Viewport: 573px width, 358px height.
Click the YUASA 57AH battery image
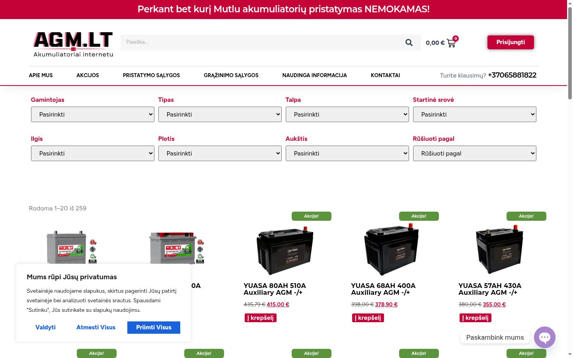click(499, 249)
